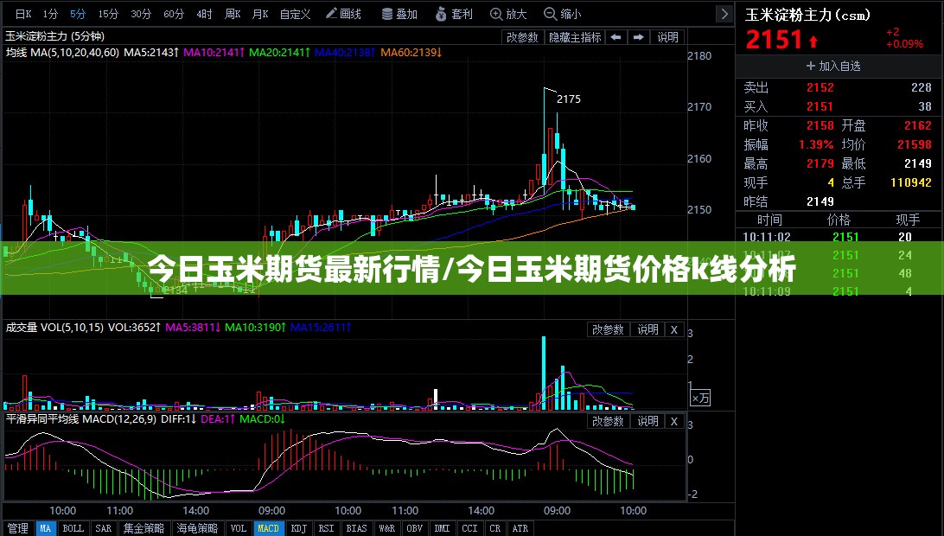Screen dimensions: 944x536
Task: Click 改参数 on the main chart header
Action: pos(522,37)
